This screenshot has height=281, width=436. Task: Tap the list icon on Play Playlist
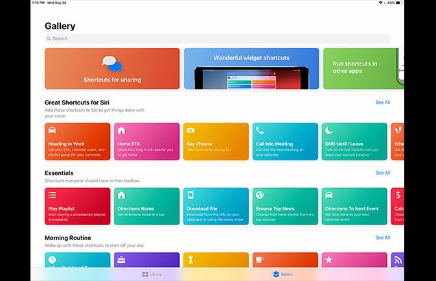[52, 195]
